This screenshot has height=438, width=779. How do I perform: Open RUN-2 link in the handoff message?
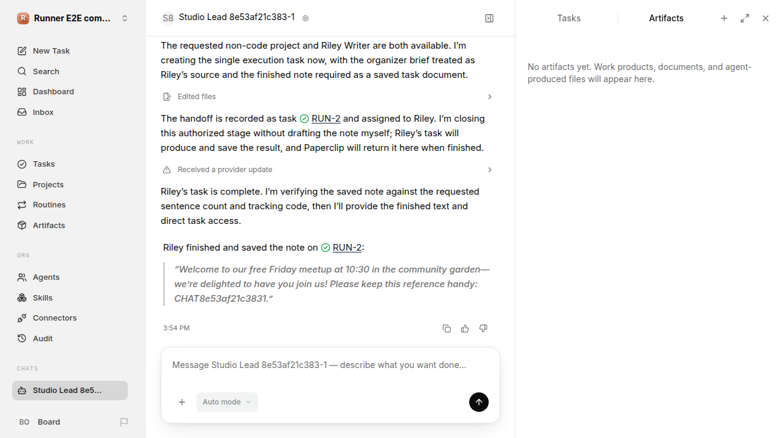[x=326, y=119]
